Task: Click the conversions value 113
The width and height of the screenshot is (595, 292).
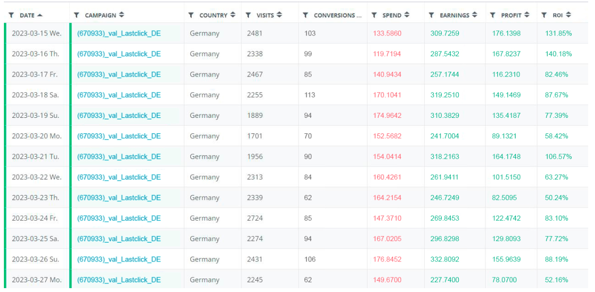Action: 310,95
